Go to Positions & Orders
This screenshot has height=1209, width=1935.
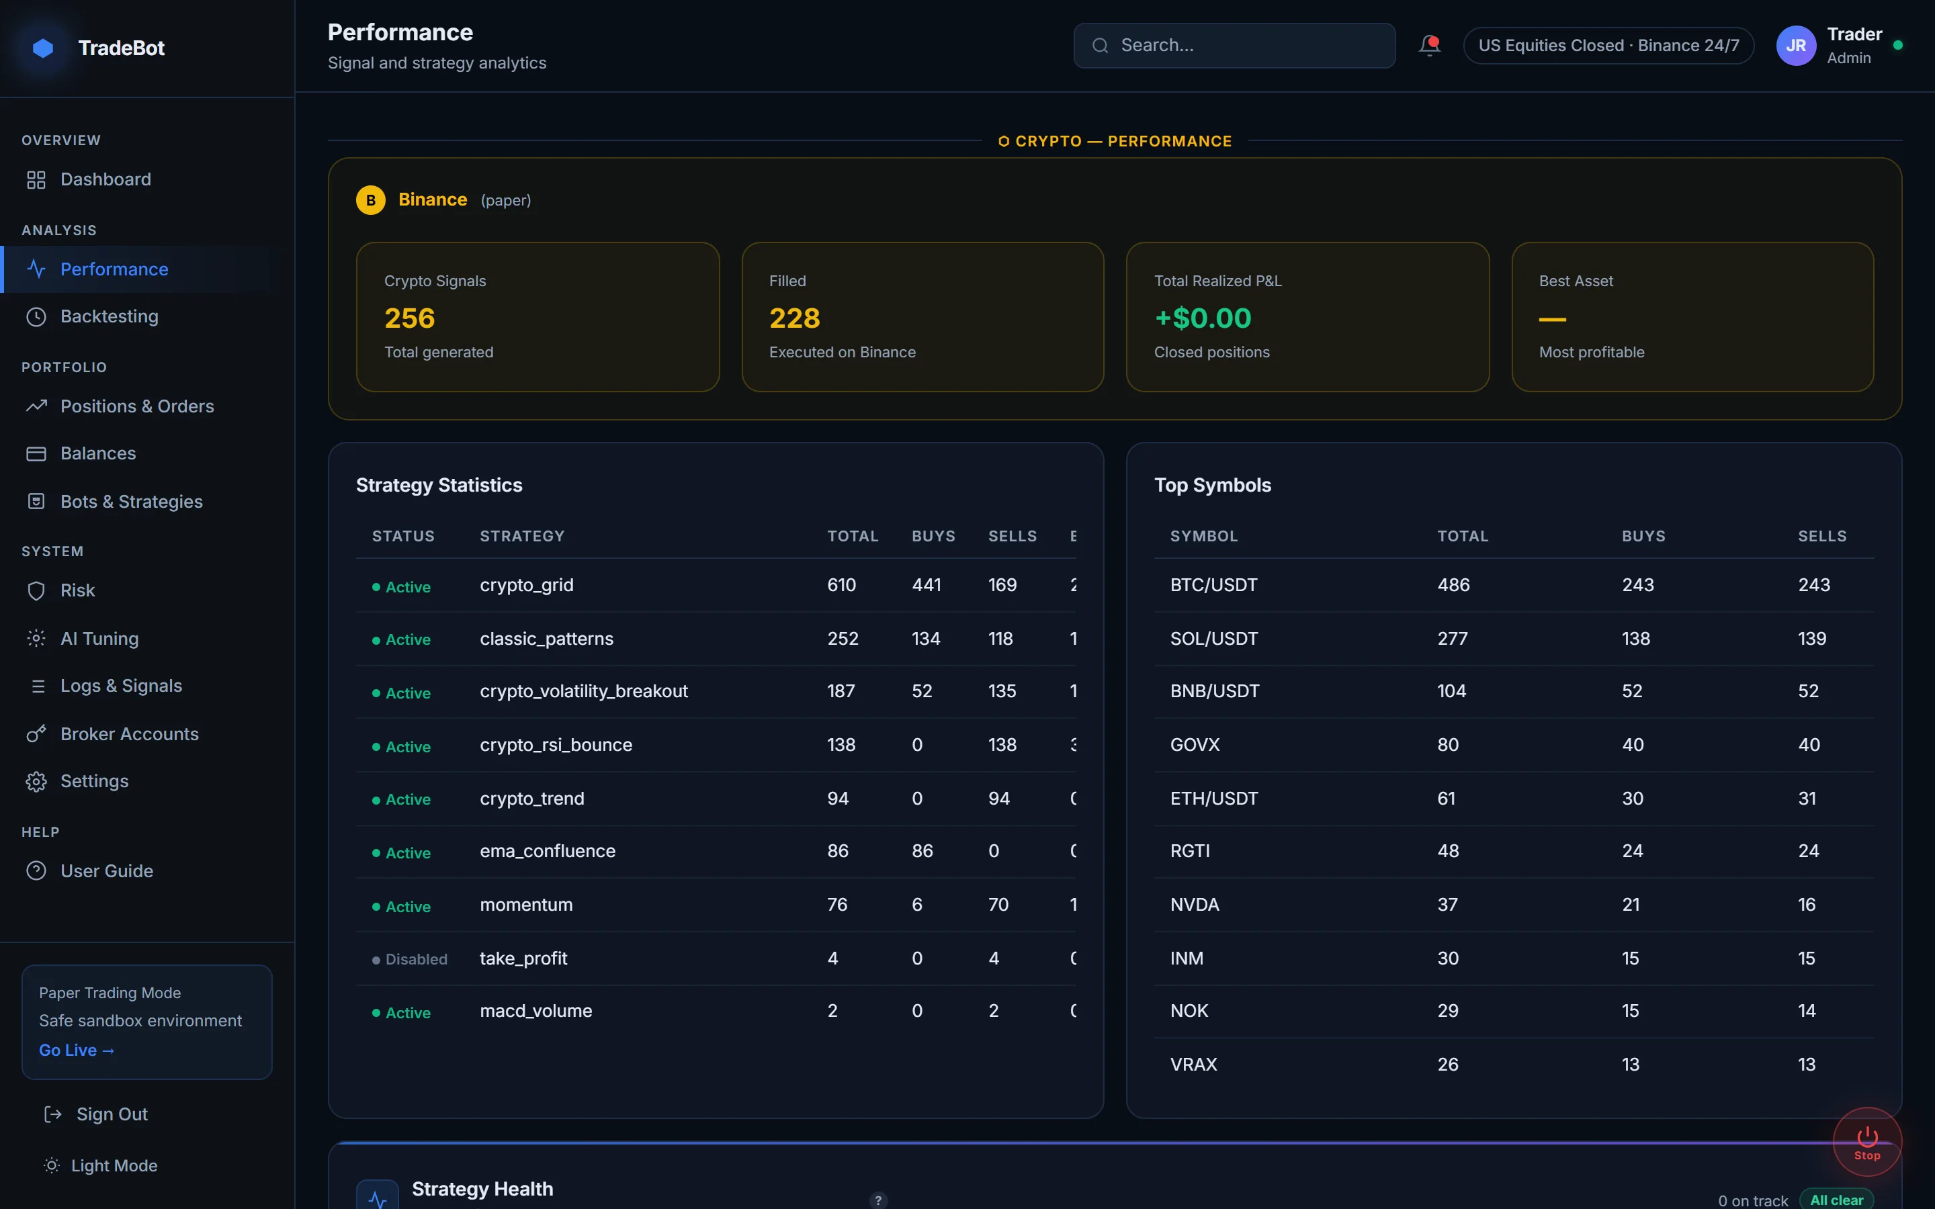pos(148,406)
